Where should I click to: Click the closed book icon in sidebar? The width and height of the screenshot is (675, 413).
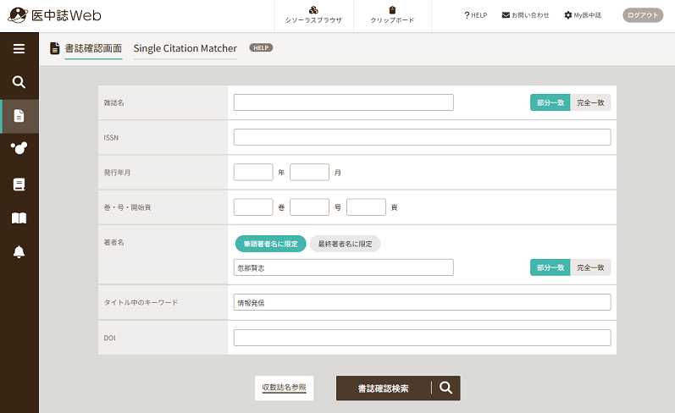click(x=19, y=184)
